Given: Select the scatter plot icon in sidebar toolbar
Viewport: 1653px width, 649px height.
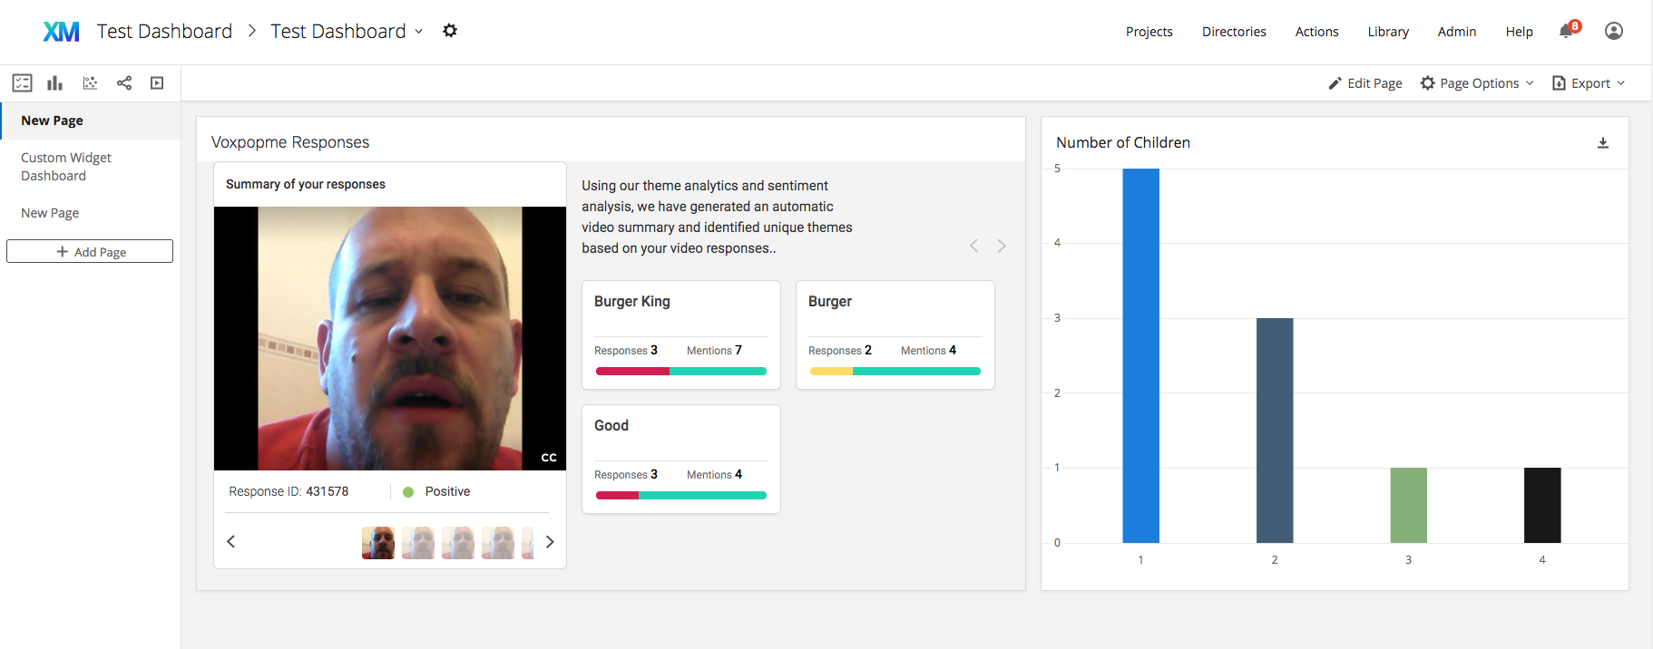Looking at the screenshot, I should point(90,83).
